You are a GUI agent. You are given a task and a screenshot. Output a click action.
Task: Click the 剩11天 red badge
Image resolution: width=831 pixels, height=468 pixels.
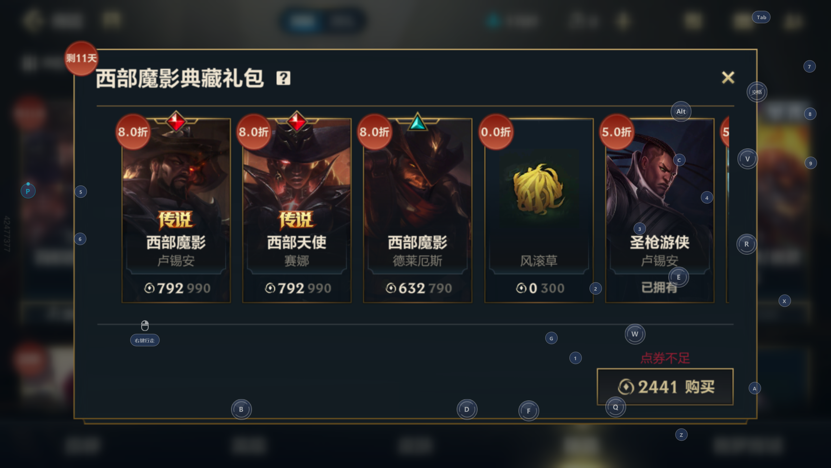(81, 58)
